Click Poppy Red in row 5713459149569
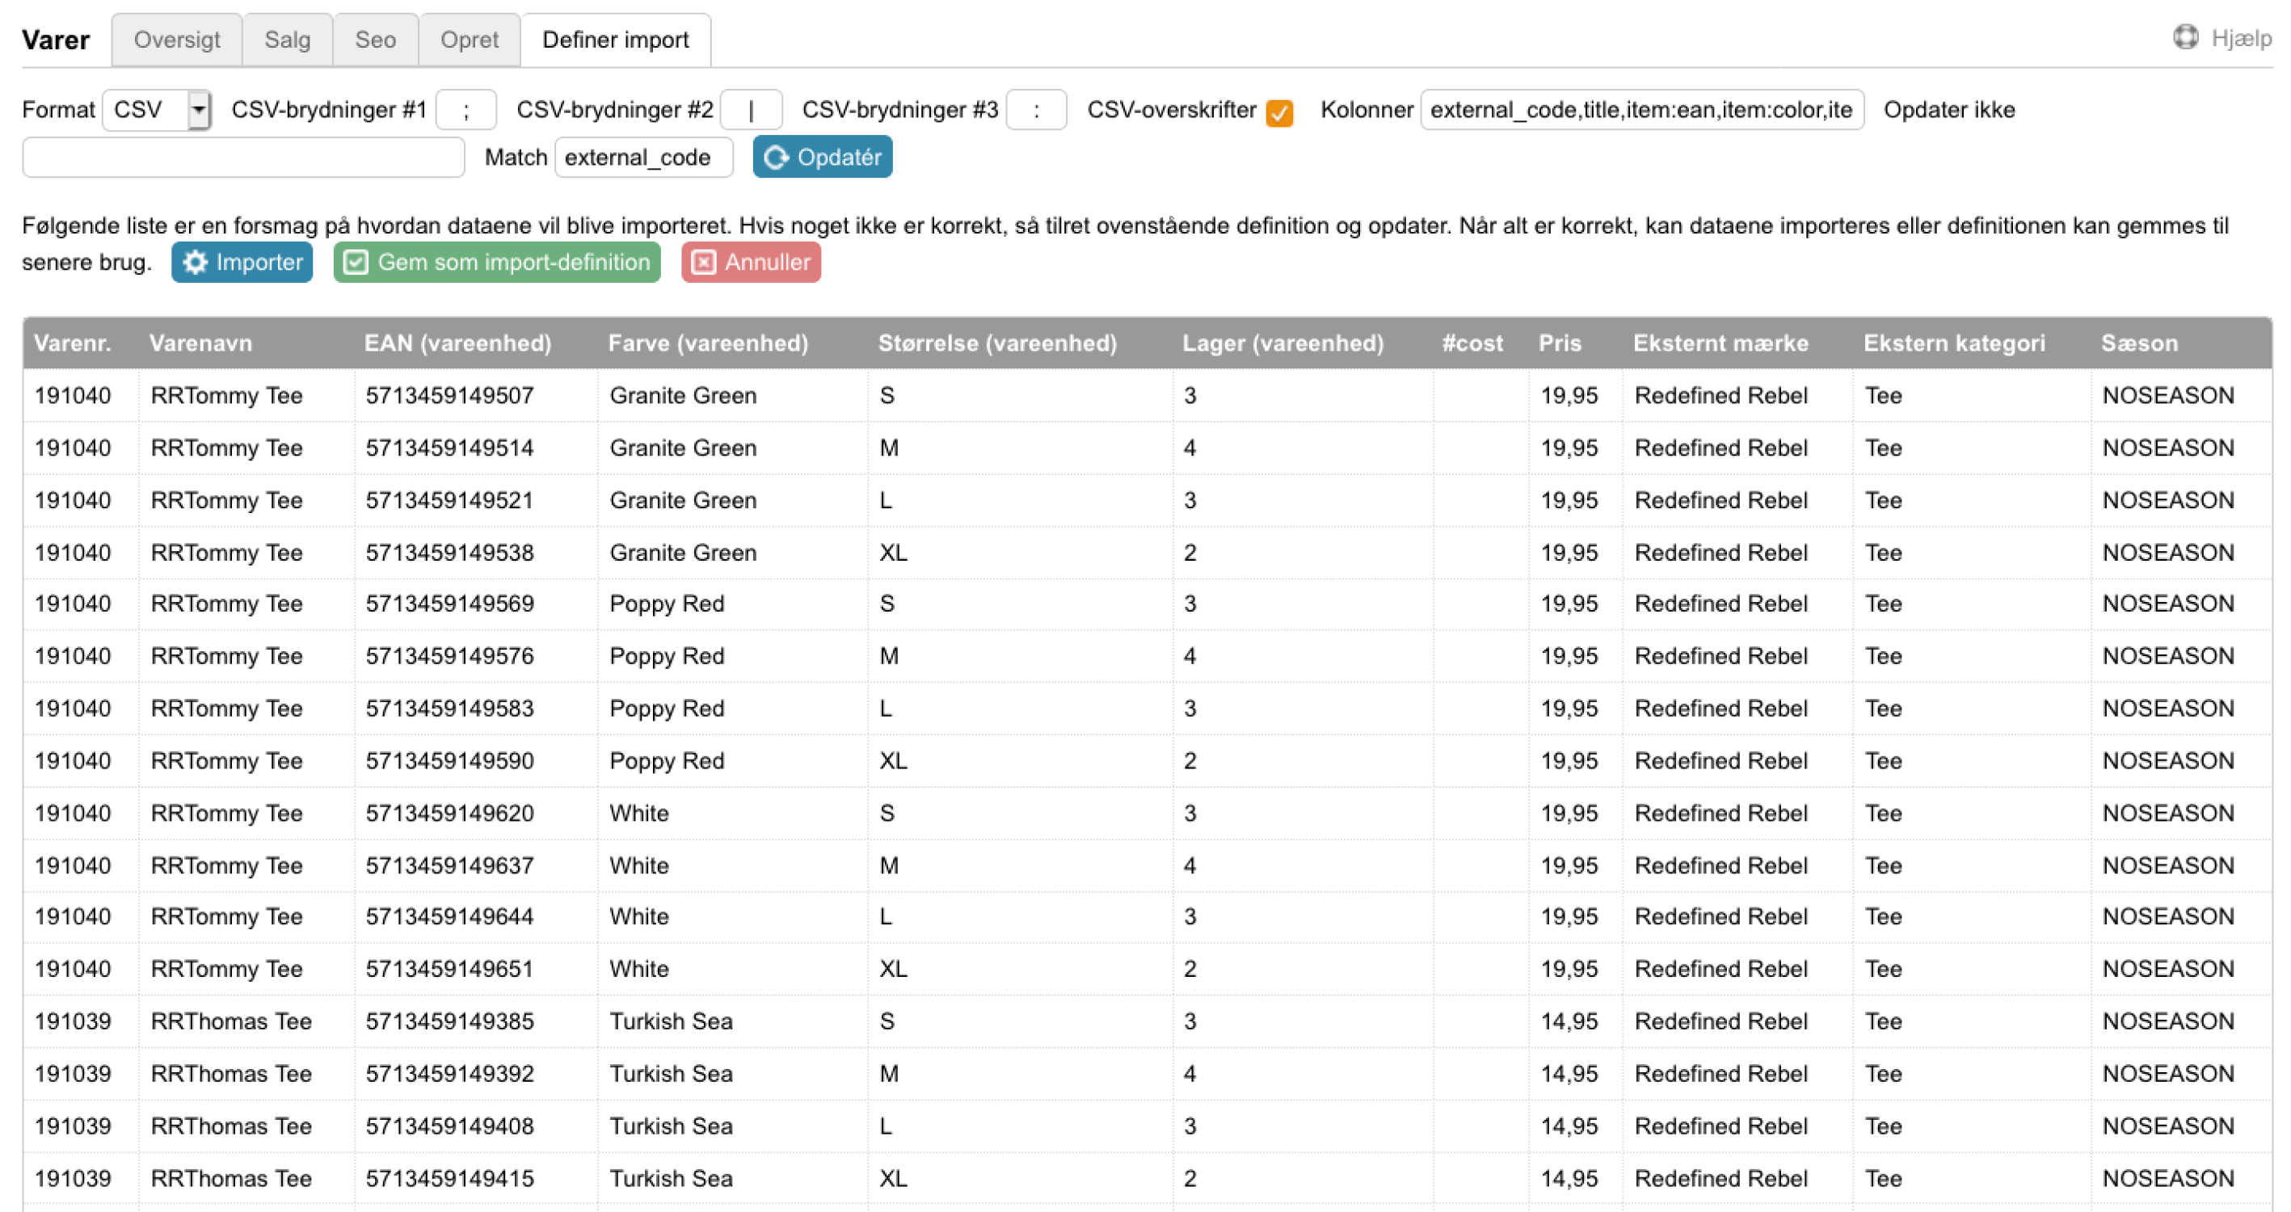This screenshot has width=2291, height=1212. (667, 604)
